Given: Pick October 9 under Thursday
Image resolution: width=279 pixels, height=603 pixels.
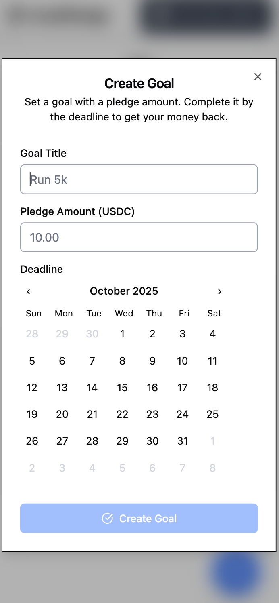Looking at the screenshot, I should click(x=152, y=361).
